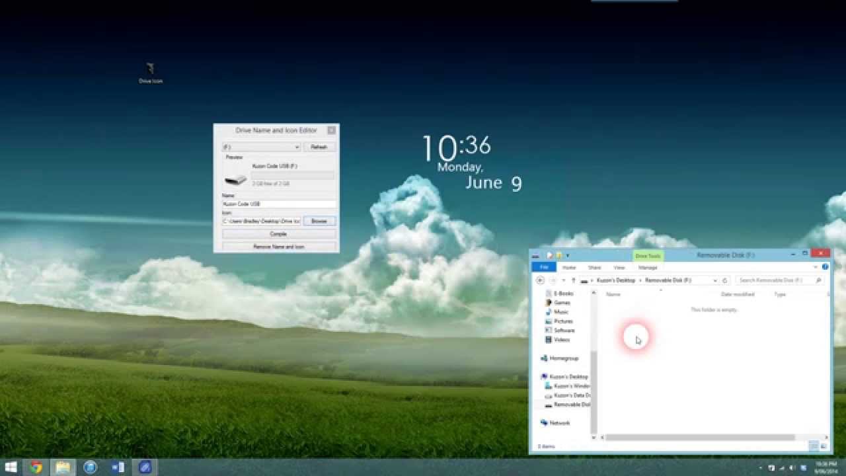
Task: Expand the ribbon with the chevron
Action: coord(816,267)
